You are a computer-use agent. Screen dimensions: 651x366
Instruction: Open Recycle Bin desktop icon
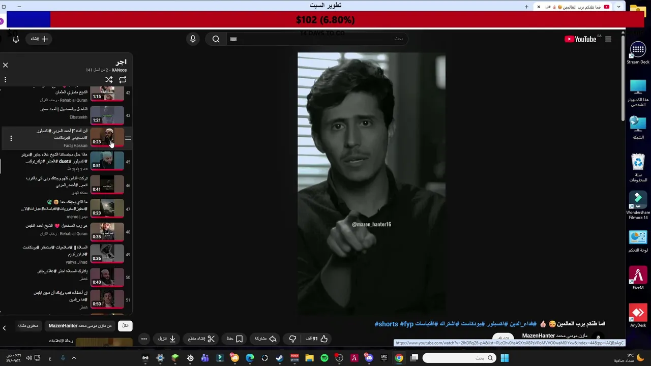(x=638, y=168)
